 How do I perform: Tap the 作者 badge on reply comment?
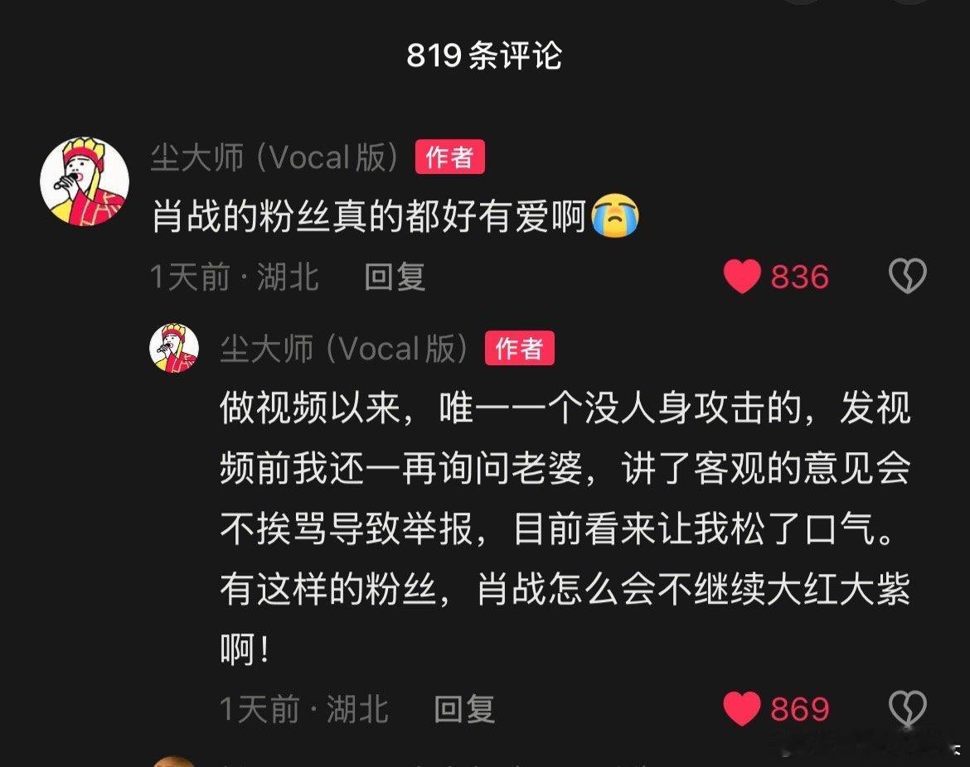pos(520,348)
